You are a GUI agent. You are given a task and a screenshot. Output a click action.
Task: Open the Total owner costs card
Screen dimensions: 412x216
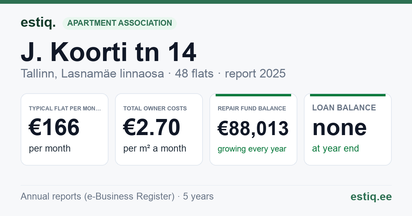(159, 129)
